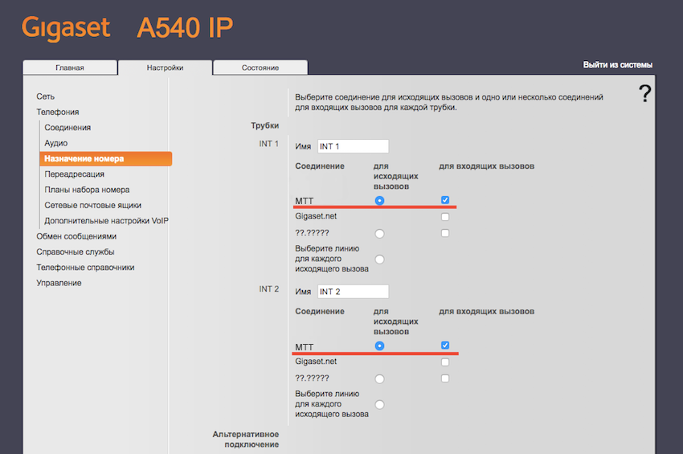
Task: Expand Управление section in sidebar
Action: pos(59,283)
